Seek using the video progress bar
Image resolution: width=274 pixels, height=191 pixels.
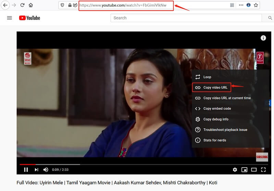pyautogui.click(x=144, y=164)
